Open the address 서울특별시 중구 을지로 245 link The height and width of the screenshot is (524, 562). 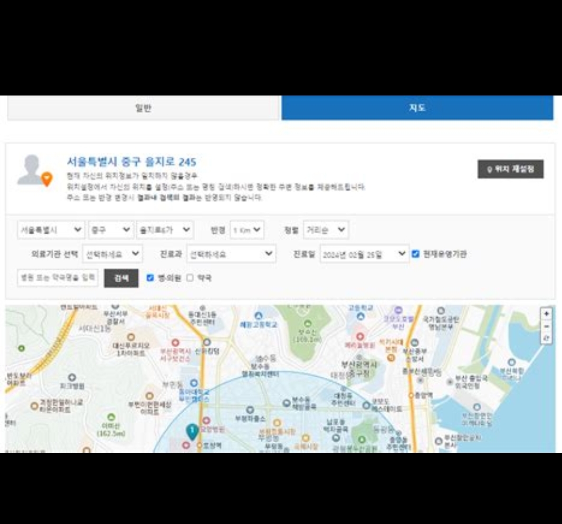click(131, 162)
